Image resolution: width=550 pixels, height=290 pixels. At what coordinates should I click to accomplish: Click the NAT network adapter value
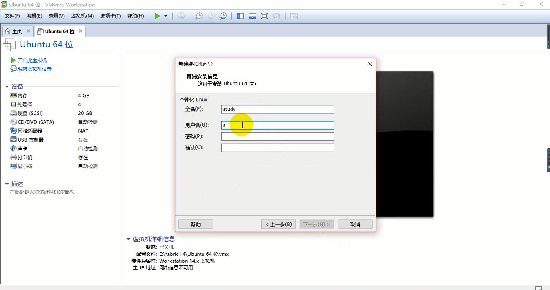(83, 131)
